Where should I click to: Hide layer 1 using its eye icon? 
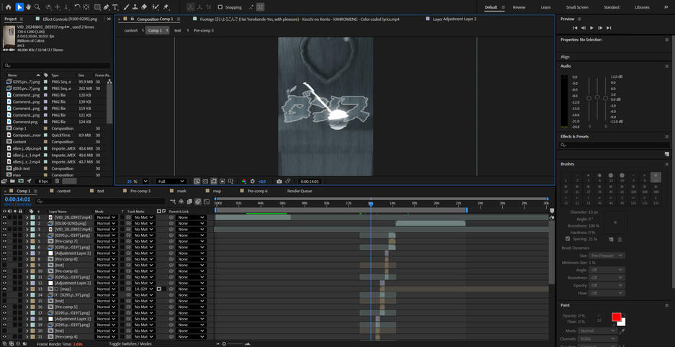click(4, 217)
